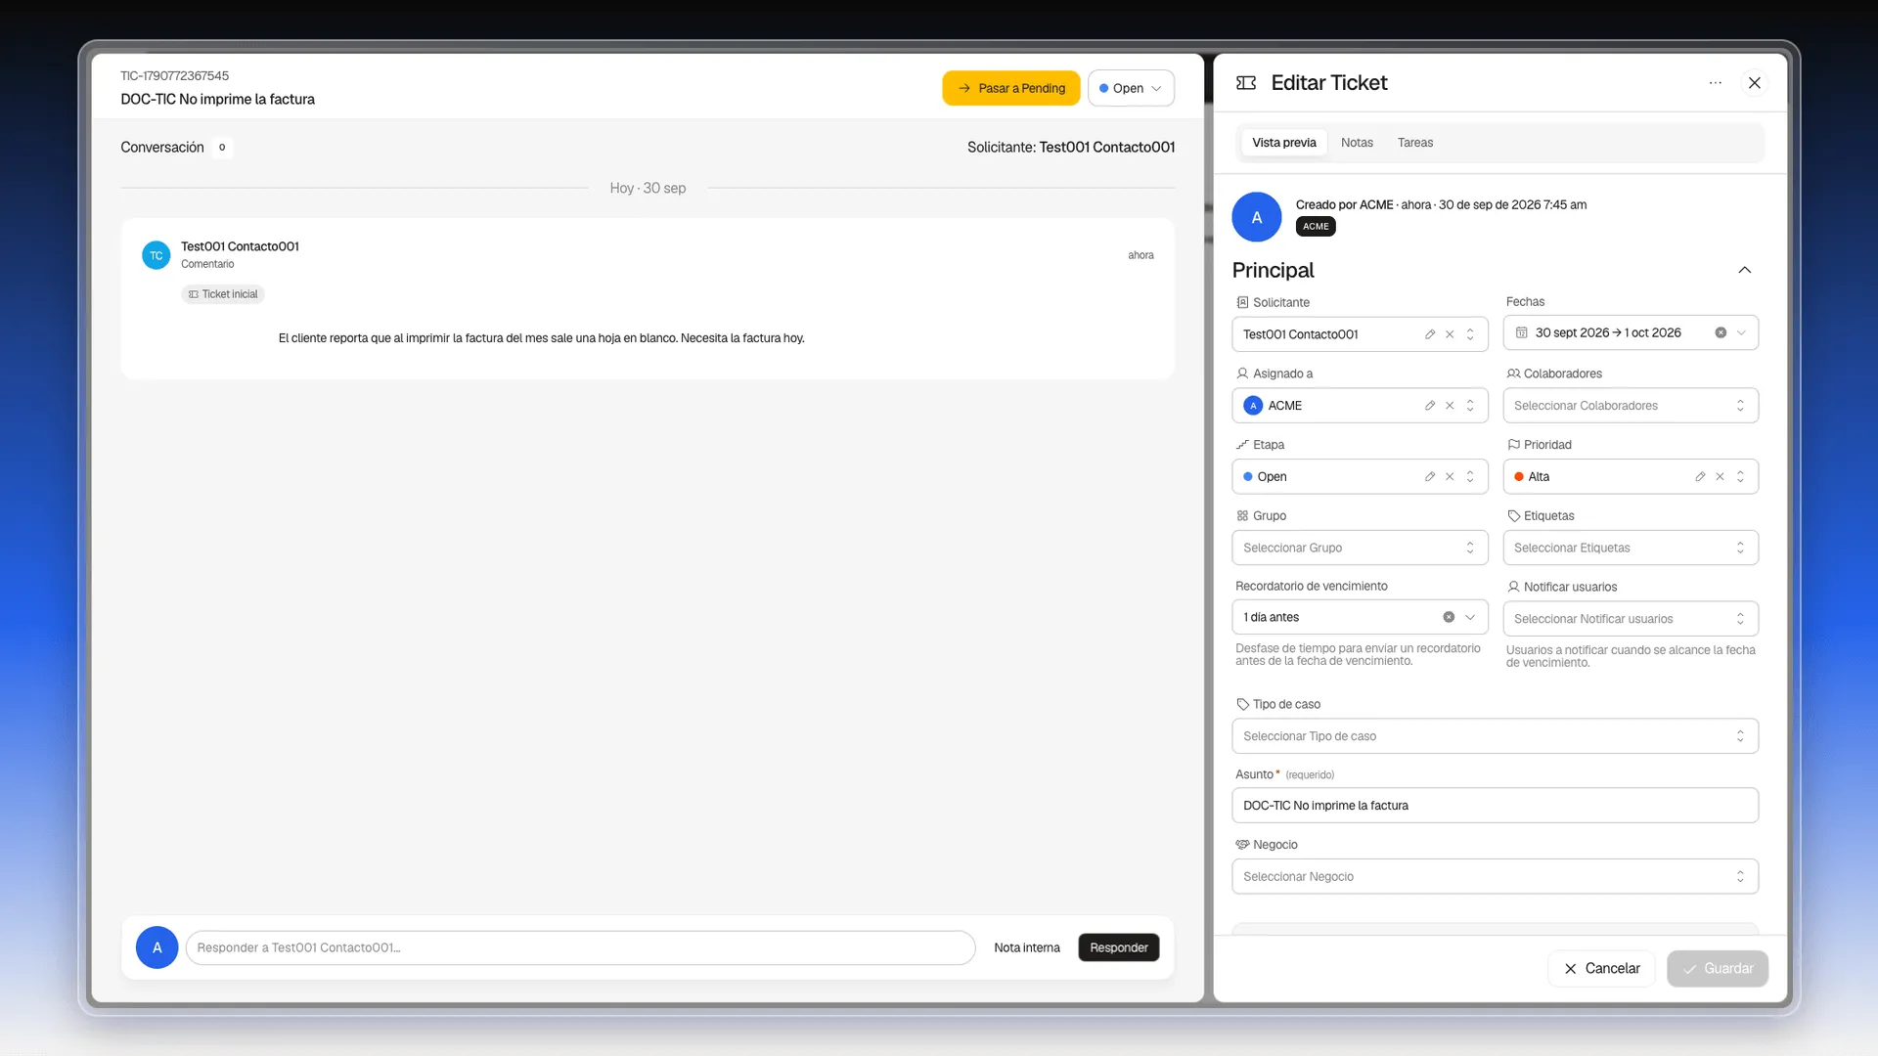
Task: Click the ACME creator avatar in Editar Ticket
Action: pos(1257,217)
